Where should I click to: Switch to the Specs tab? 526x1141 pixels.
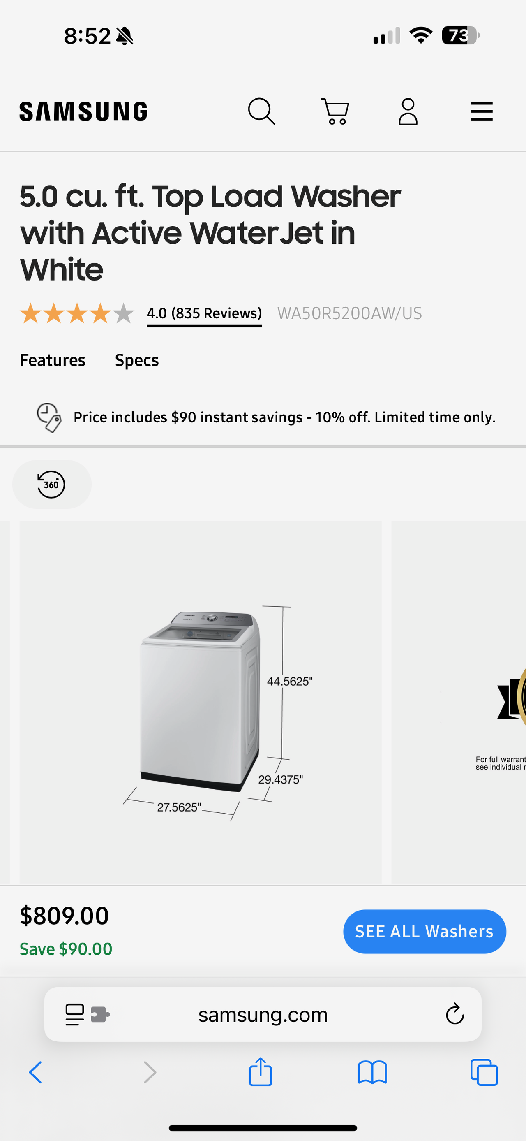pyautogui.click(x=137, y=361)
